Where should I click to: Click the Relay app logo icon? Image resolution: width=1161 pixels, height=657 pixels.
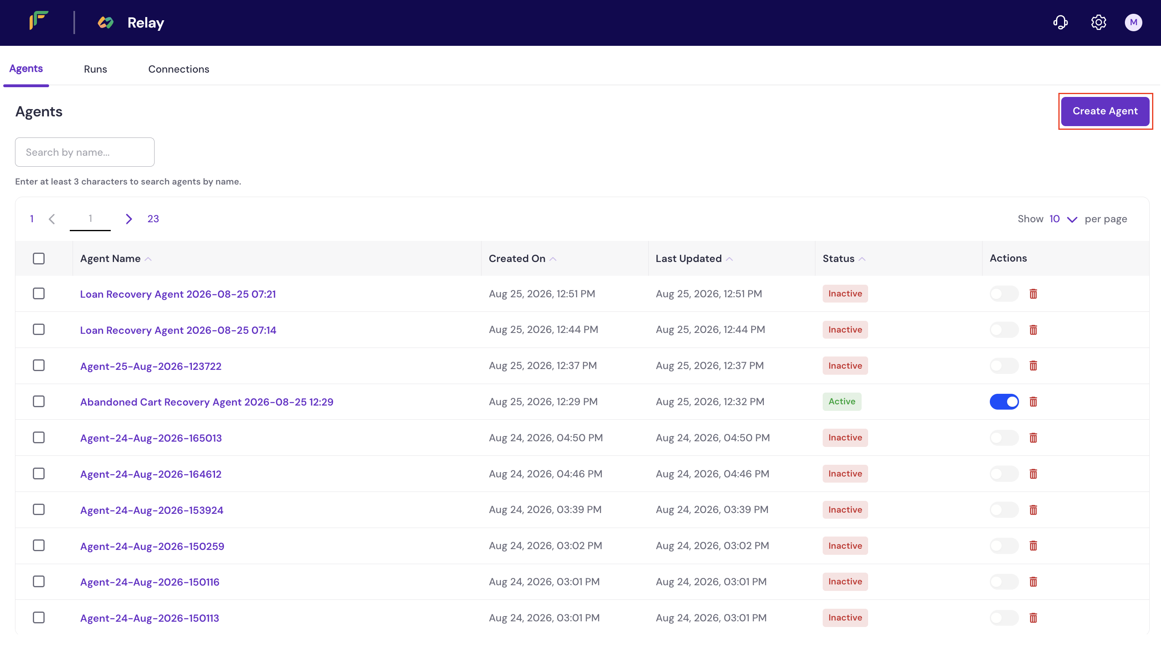105,23
